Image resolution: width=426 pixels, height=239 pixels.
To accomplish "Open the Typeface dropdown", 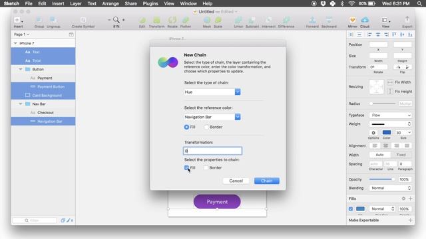I will (x=391, y=115).
